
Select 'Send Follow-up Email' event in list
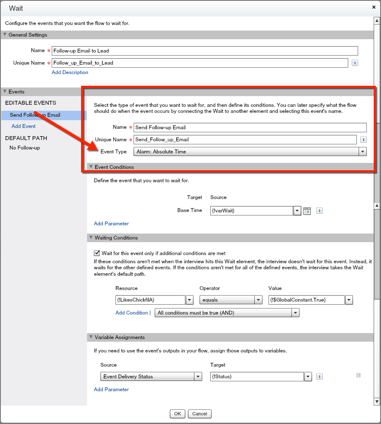[35, 115]
